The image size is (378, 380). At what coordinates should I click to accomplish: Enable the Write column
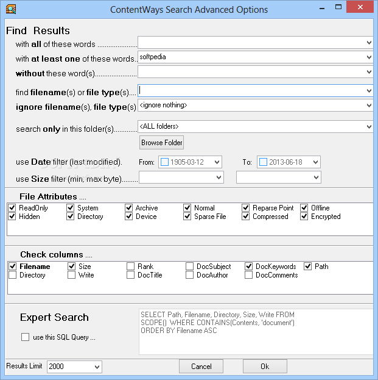tap(72, 275)
